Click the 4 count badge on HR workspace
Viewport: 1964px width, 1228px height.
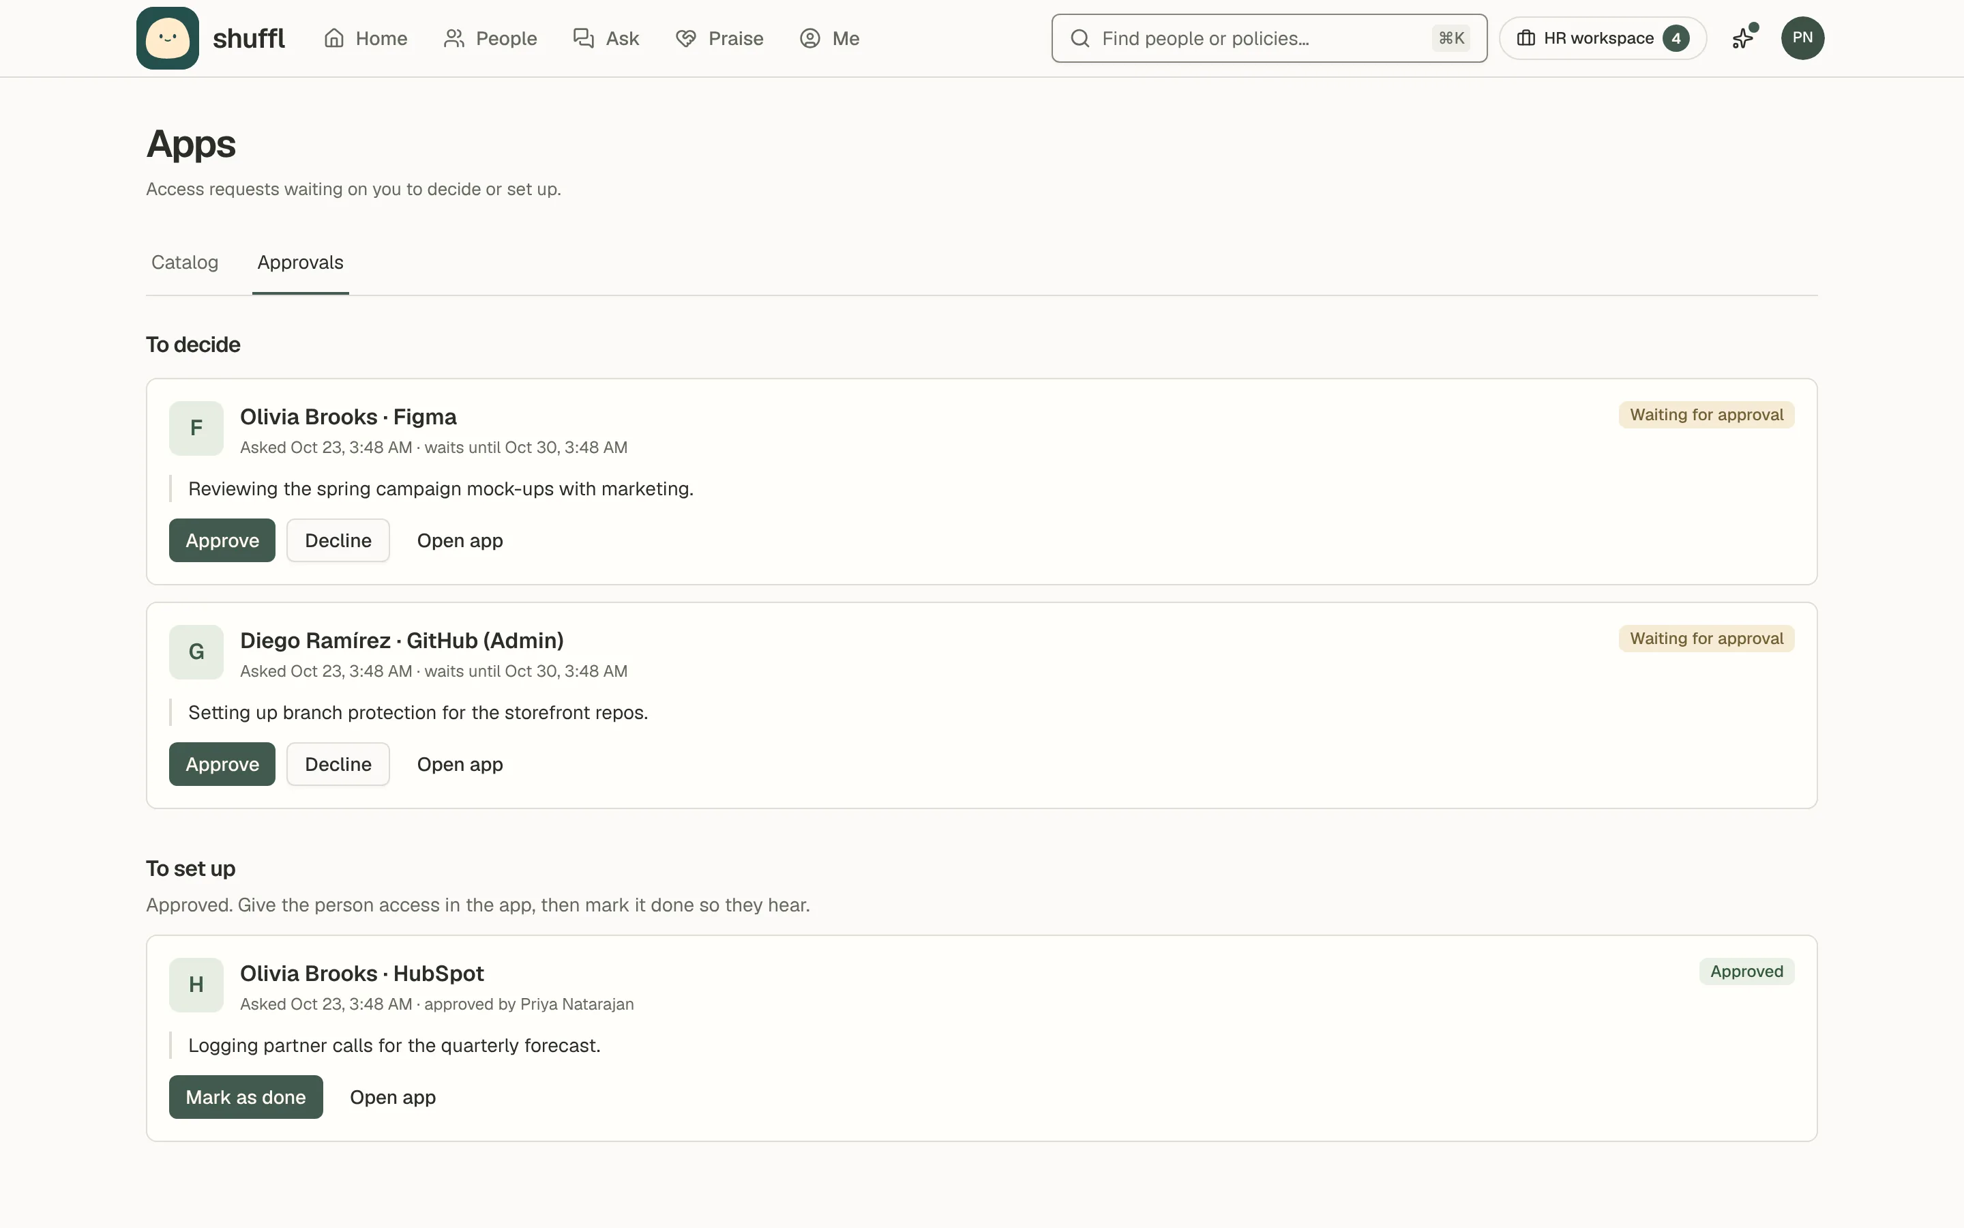point(1676,38)
